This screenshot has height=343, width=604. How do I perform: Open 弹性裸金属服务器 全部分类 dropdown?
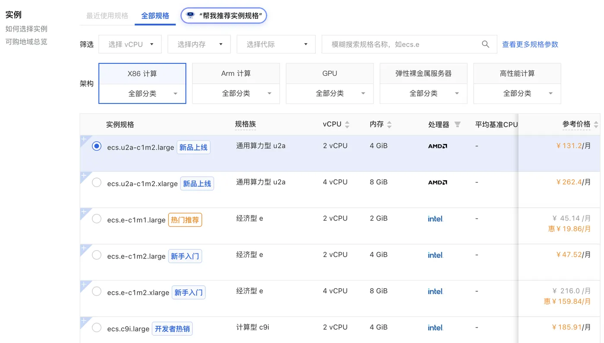pyautogui.click(x=423, y=94)
